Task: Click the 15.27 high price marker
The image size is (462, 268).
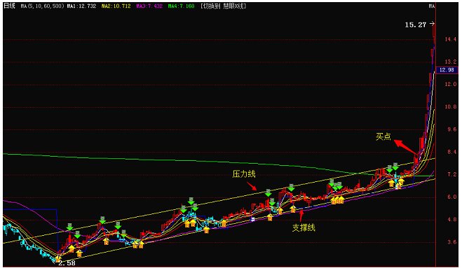Action: point(416,24)
